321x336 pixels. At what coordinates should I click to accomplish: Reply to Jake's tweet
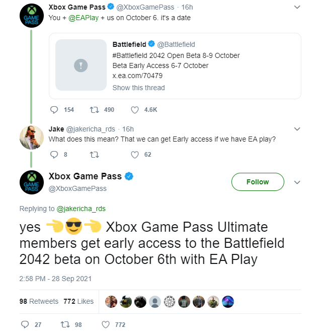tap(55, 155)
